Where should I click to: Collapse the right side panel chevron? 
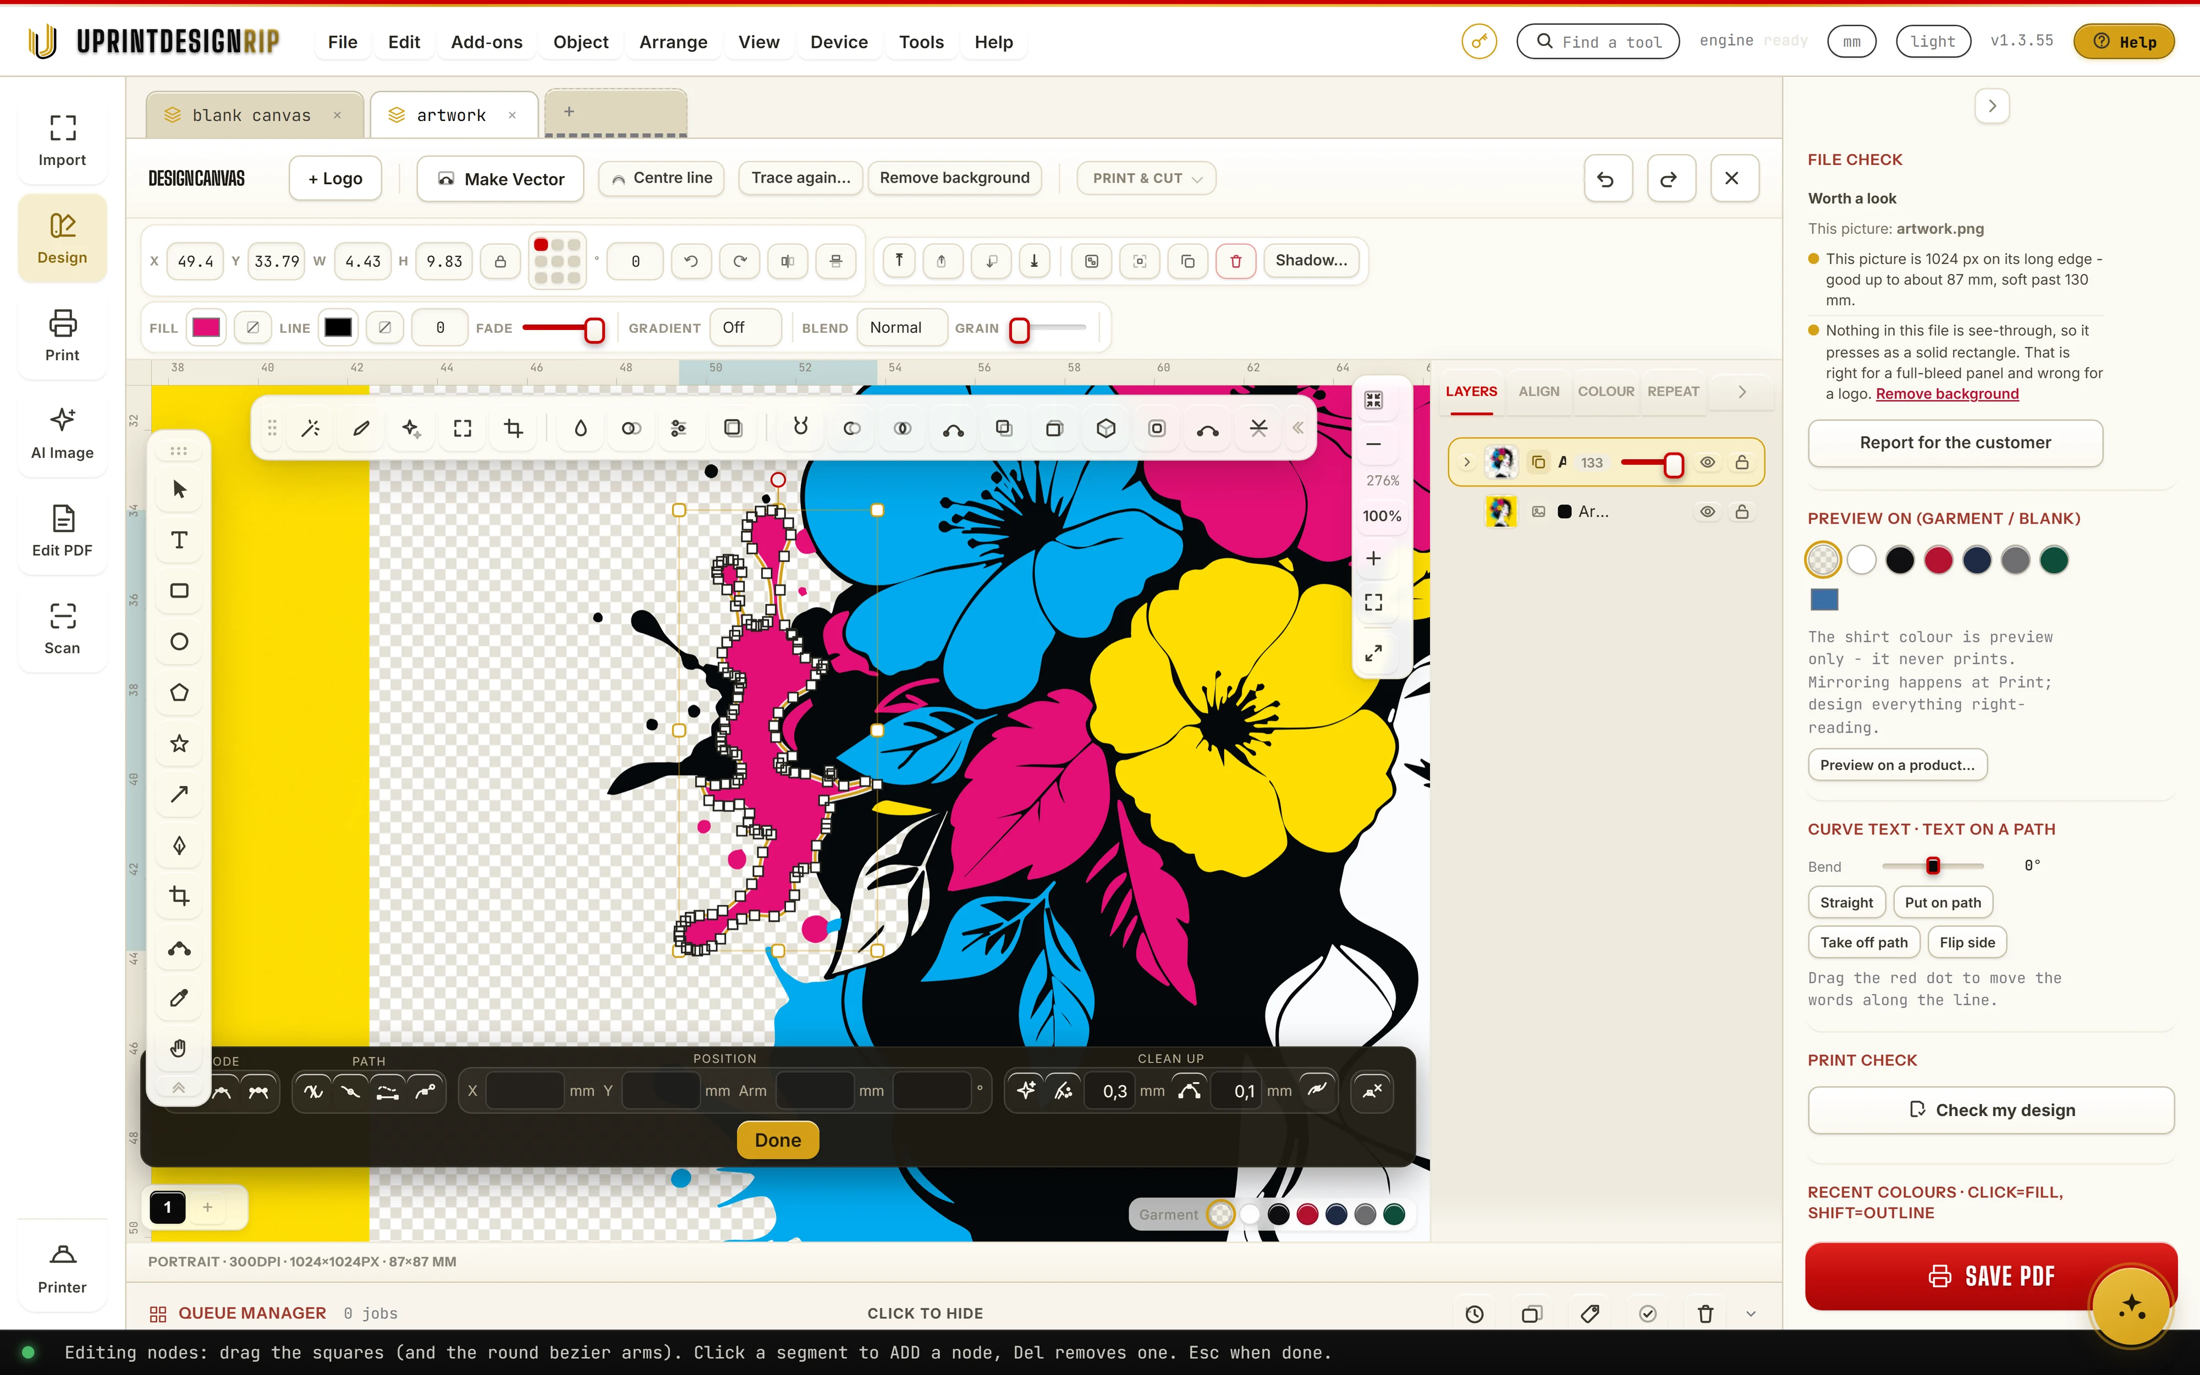pos(1992,106)
